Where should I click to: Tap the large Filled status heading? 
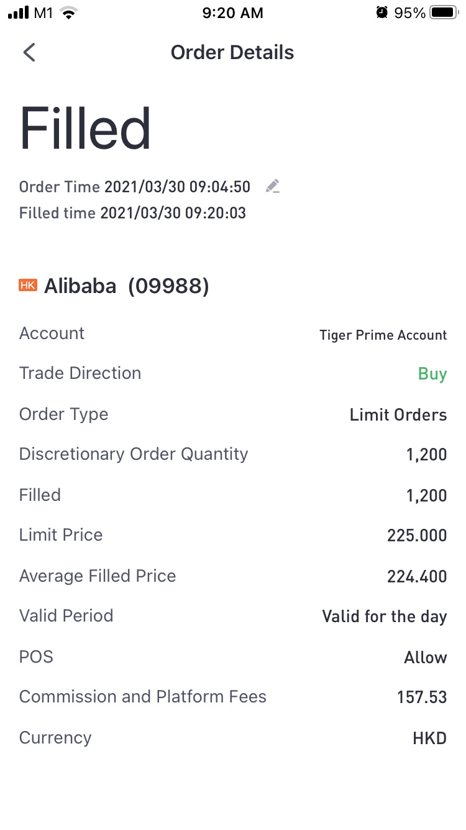[x=85, y=129]
